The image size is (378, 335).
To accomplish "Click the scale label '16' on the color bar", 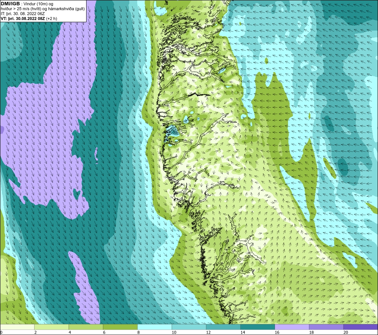I will pyautogui.click(x=277, y=332).
